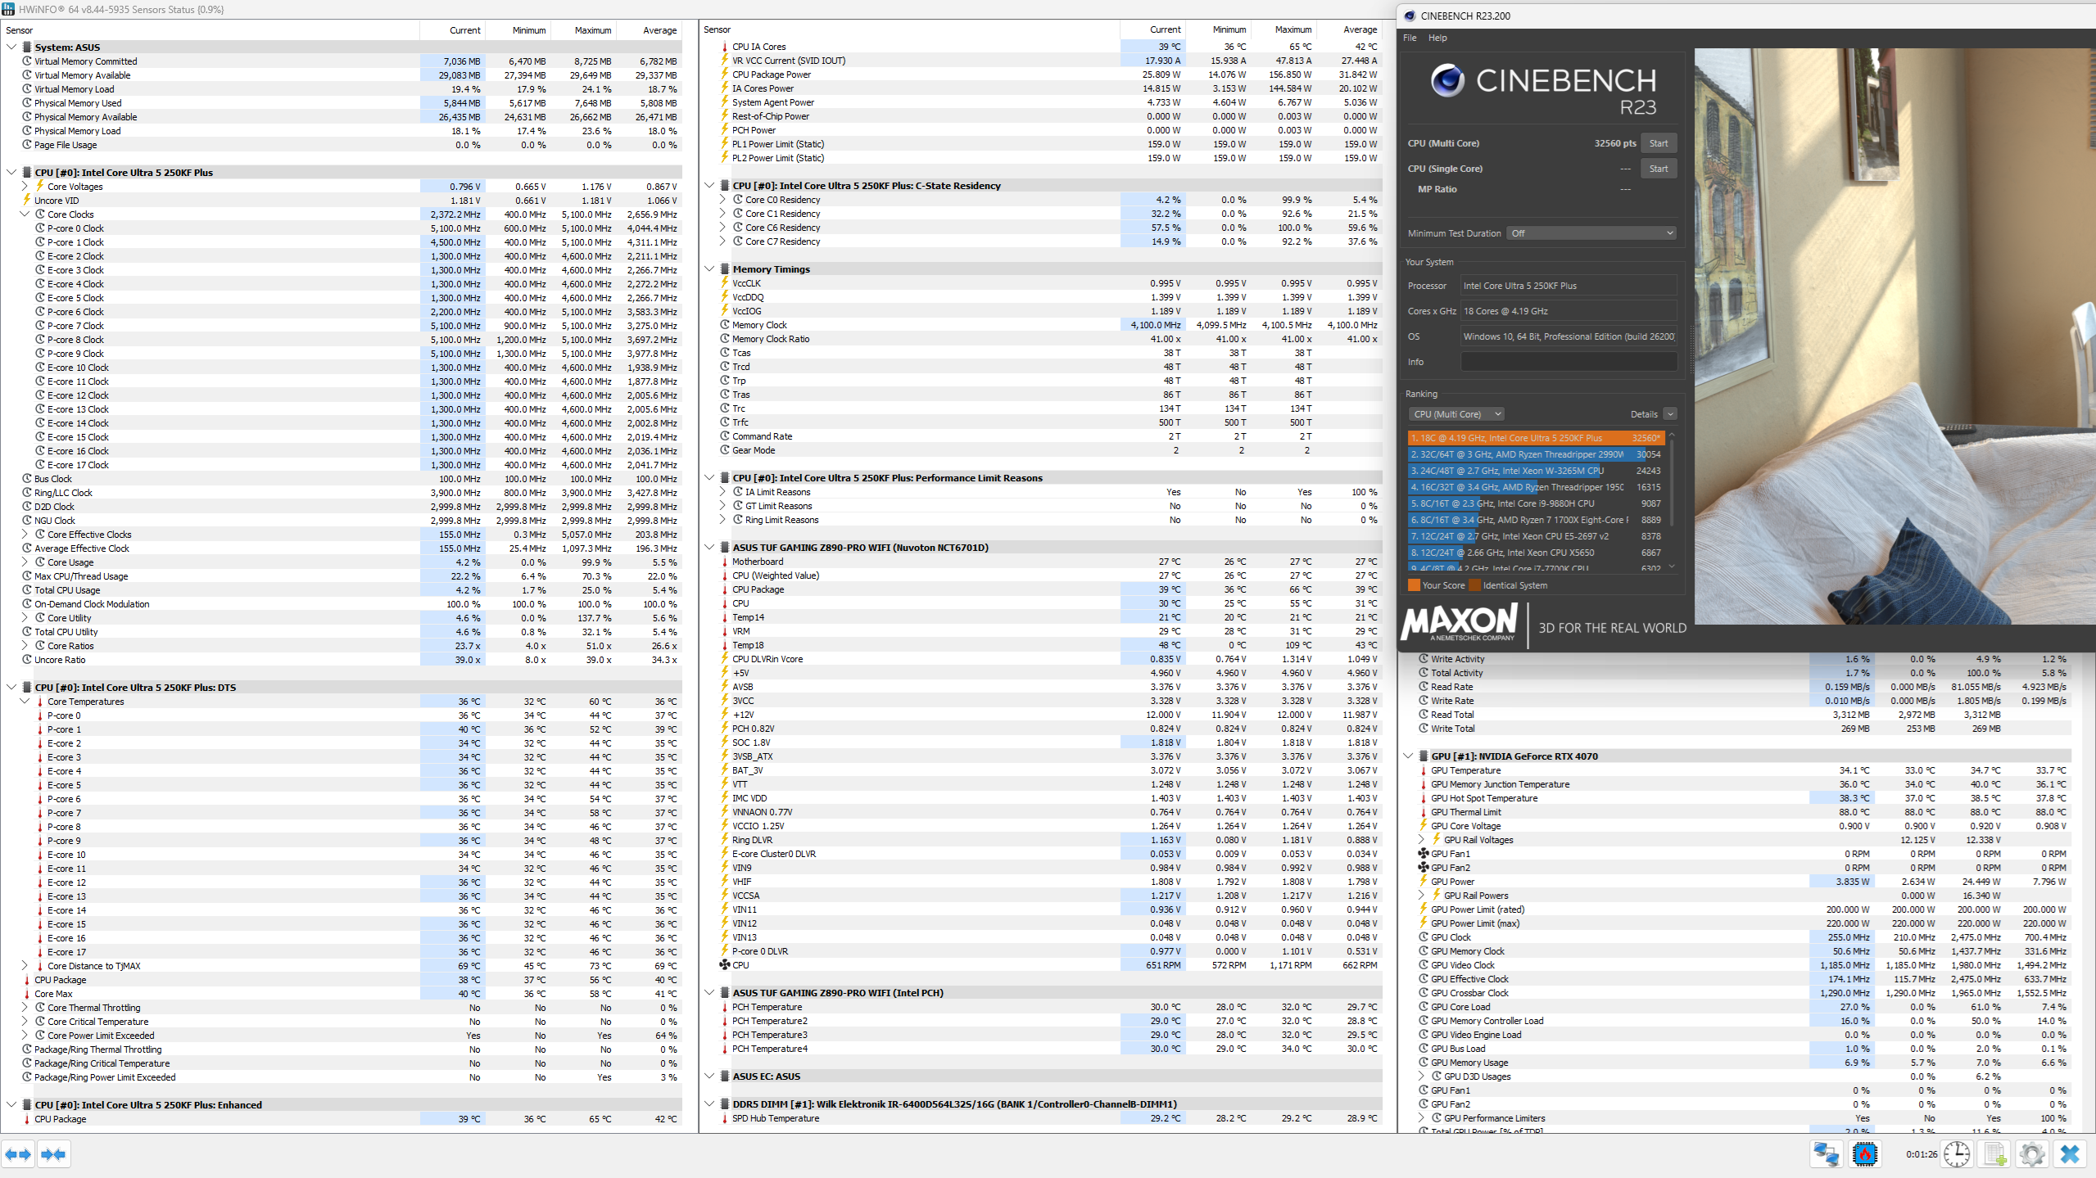
Task: Open the CPU (Multi Core) ranking dropdown
Action: 1457,414
